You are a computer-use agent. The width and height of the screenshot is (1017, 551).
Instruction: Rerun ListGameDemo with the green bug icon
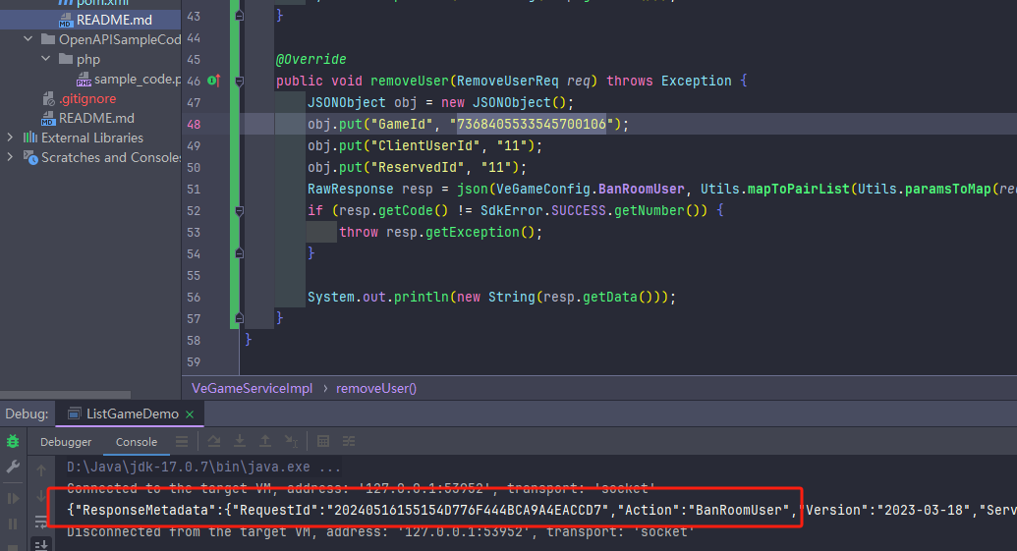(x=13, y=441)
